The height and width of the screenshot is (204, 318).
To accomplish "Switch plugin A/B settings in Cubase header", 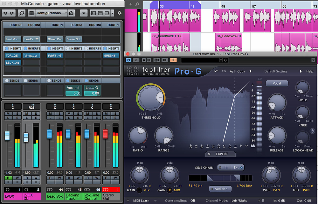I will tap(156, 60).
